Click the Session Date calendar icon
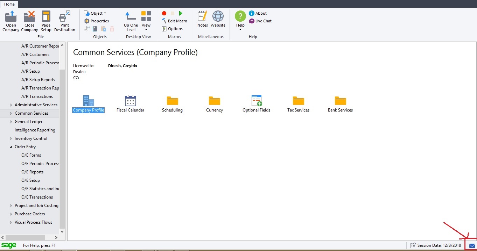The image size is (477, 251). point(413,245)
